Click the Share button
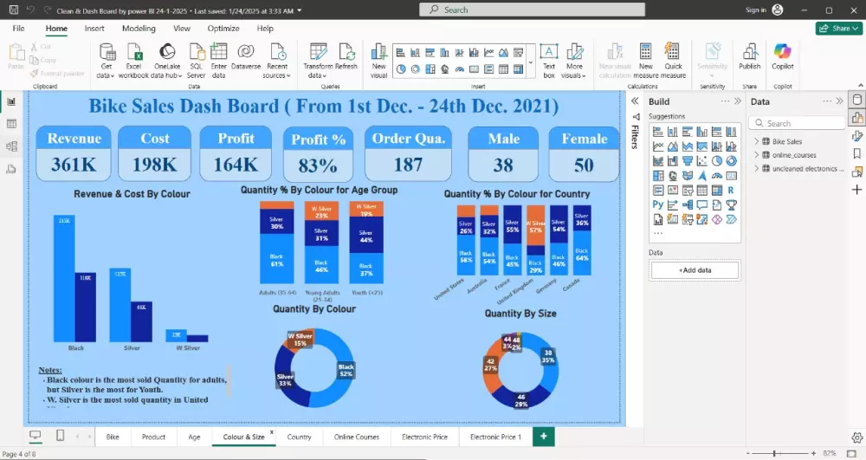866x460 pixels. [839, 29]
